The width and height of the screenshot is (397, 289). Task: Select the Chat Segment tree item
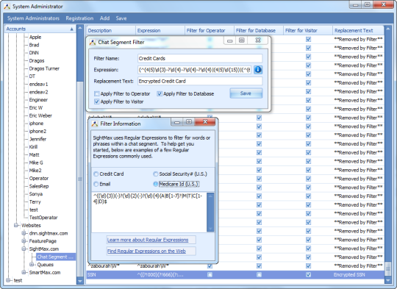55,257
